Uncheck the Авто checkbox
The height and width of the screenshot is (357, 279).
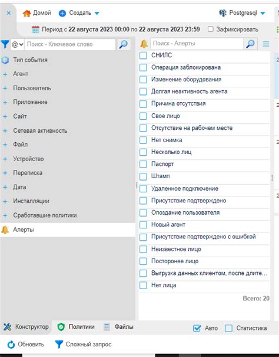(x=197, y=328)
